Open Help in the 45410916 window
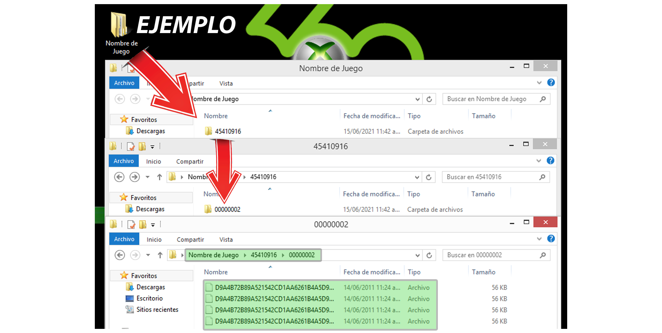Screen dimensions: 662x333 tap(550, 161)
